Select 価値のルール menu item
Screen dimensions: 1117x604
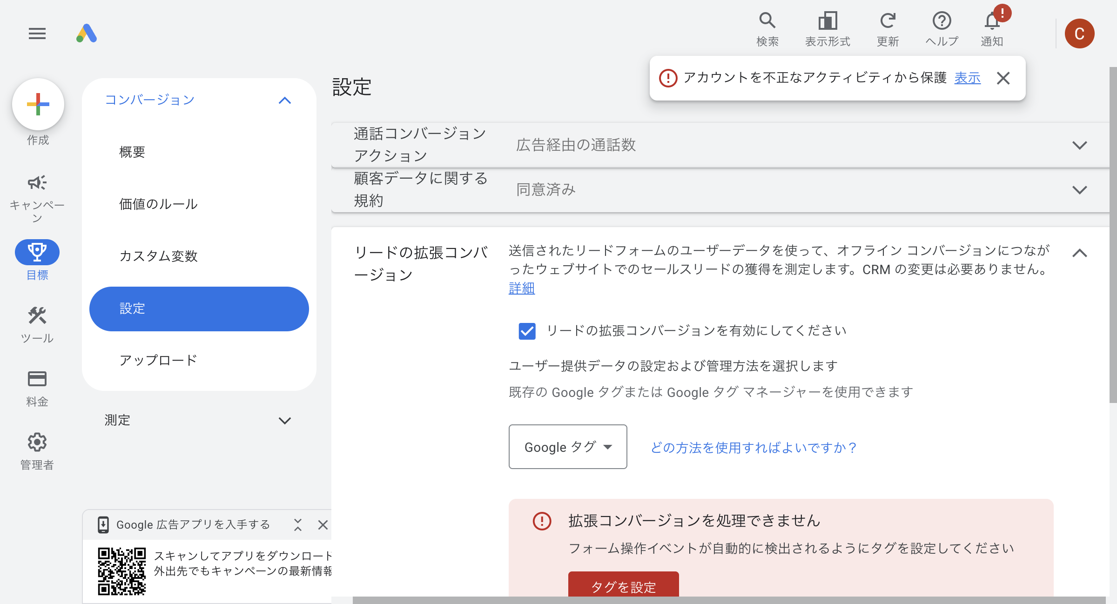[x=199, y=204]
